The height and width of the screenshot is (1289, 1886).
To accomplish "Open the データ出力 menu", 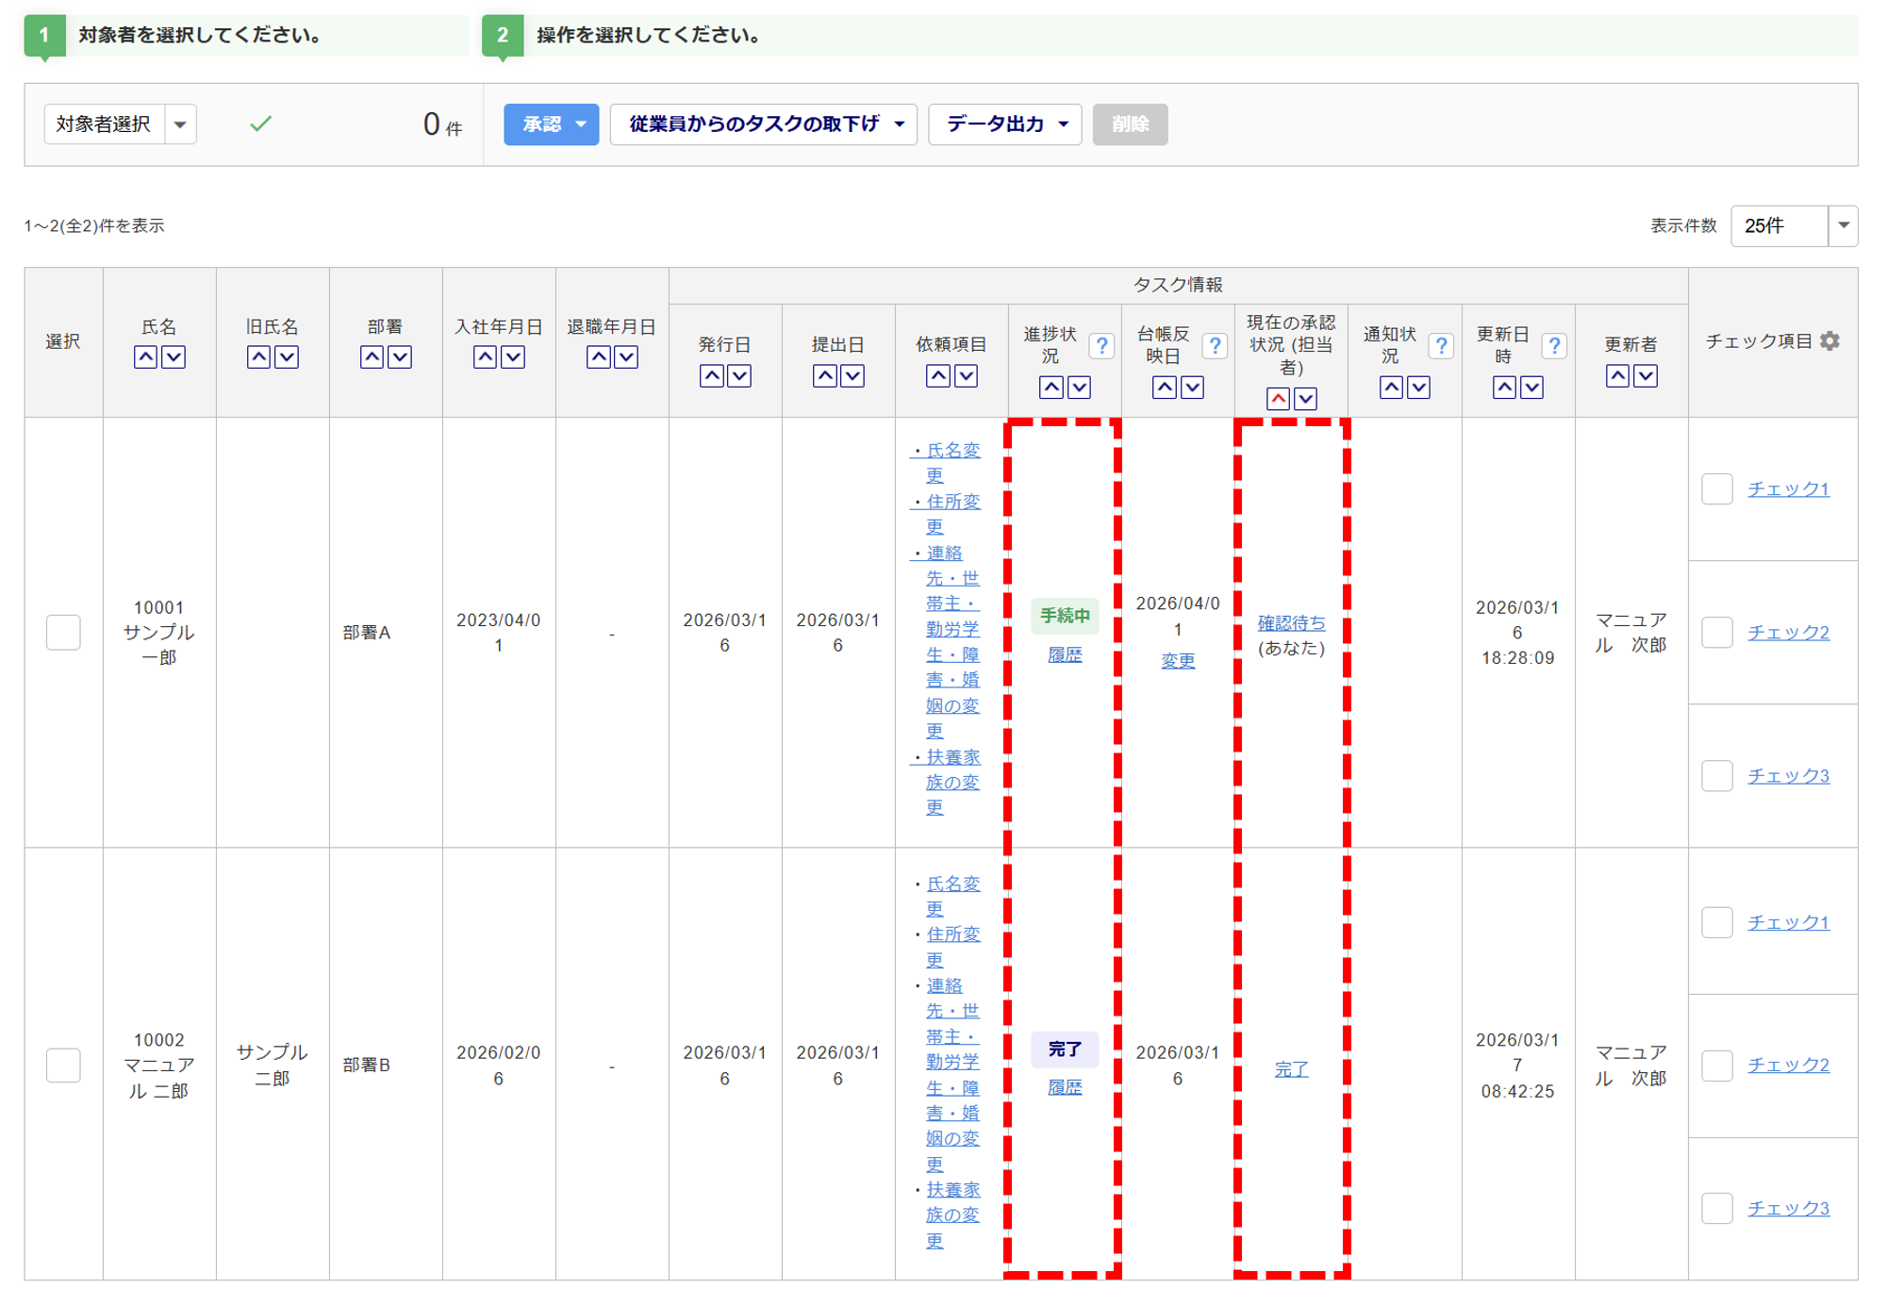I will point(1004,124).
